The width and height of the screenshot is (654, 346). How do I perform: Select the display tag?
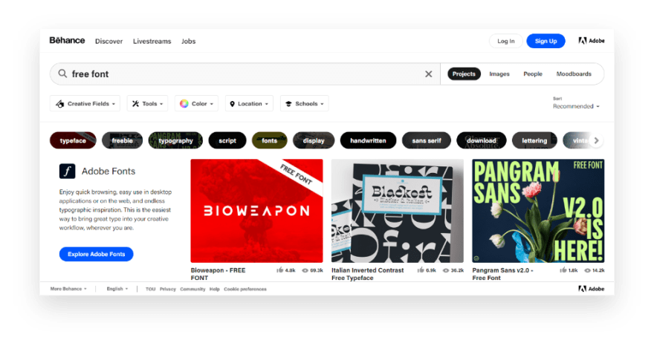[314, 140]
